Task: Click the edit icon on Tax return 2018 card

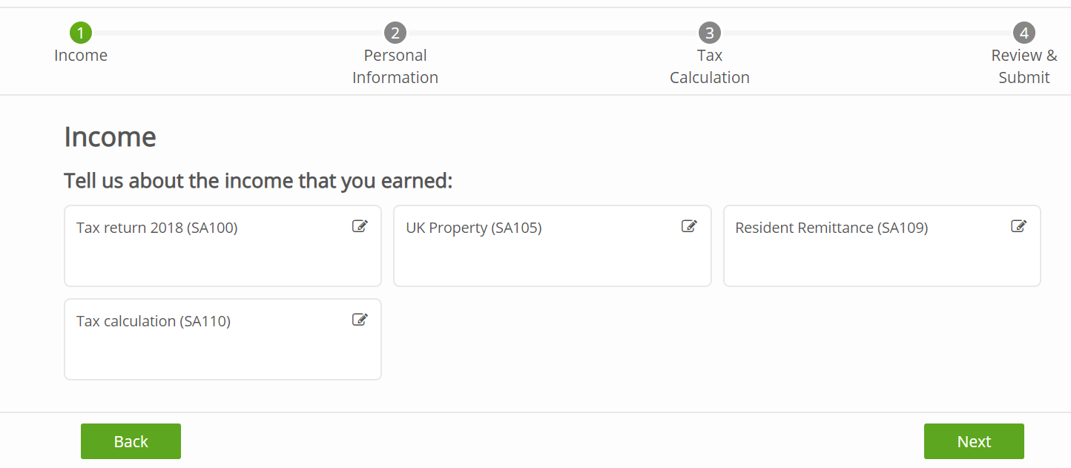Action: (x=360, y=227)
